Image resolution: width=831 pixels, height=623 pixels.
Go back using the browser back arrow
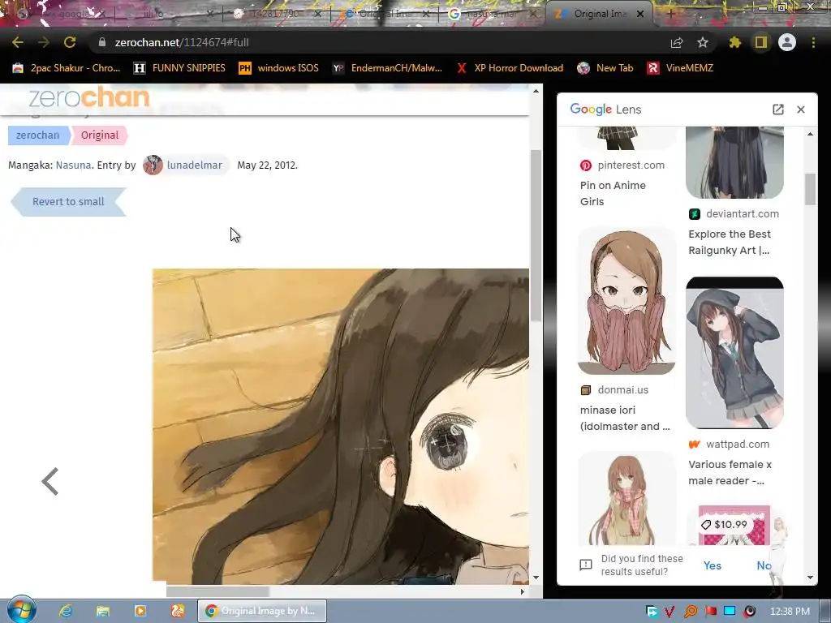18,42
